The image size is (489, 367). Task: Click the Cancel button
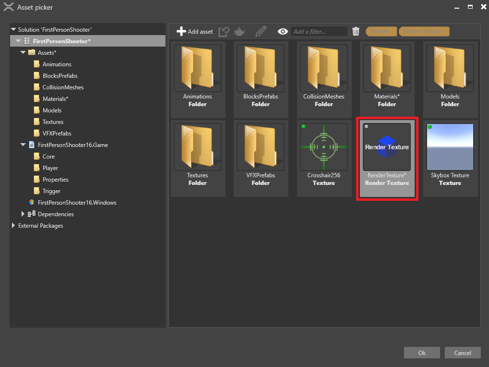(462, 352)
